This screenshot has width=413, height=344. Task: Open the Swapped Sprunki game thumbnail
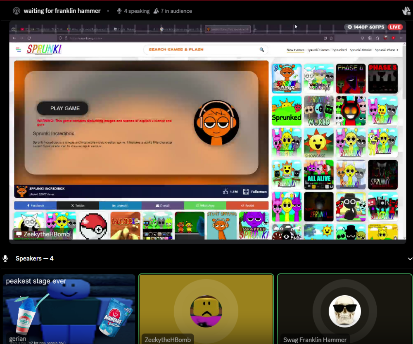[254, 226]
